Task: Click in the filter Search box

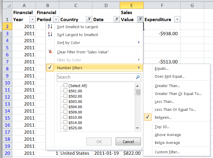Action: (x=96, y=77)
